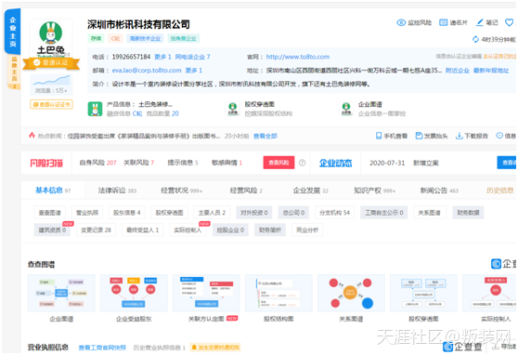518x355 pixels.
Task: Open the website link www.to8to.com
Action: [x=298, y=57]
